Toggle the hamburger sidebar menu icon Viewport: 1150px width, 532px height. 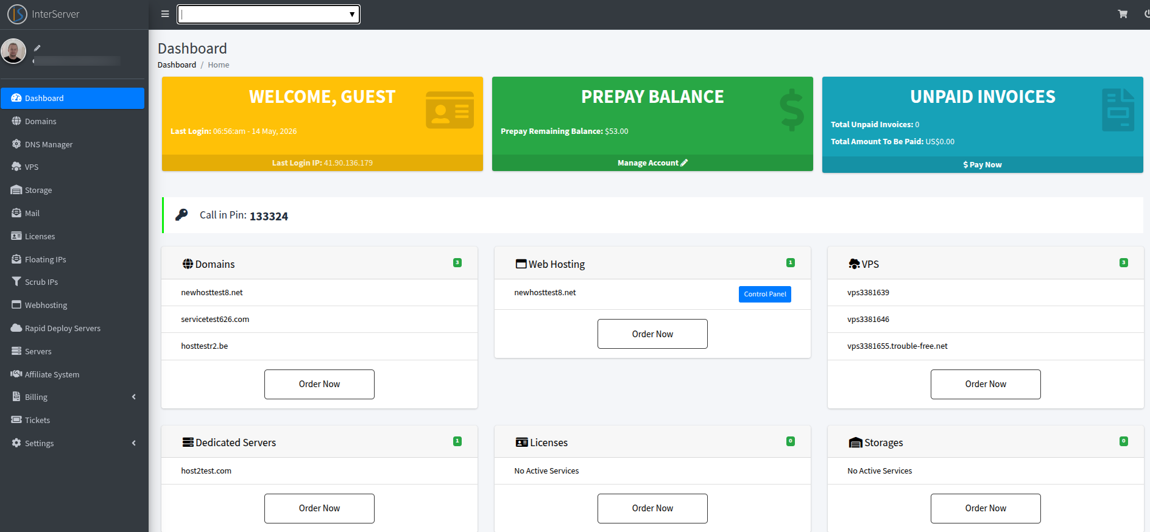[x=165, y=14]
